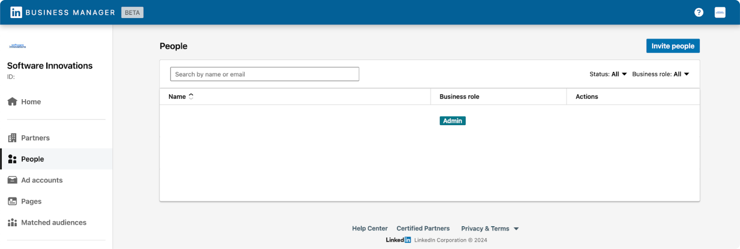740x249 pixels.
Task: Open the Certified Partners link
Action: click(423, 228)
